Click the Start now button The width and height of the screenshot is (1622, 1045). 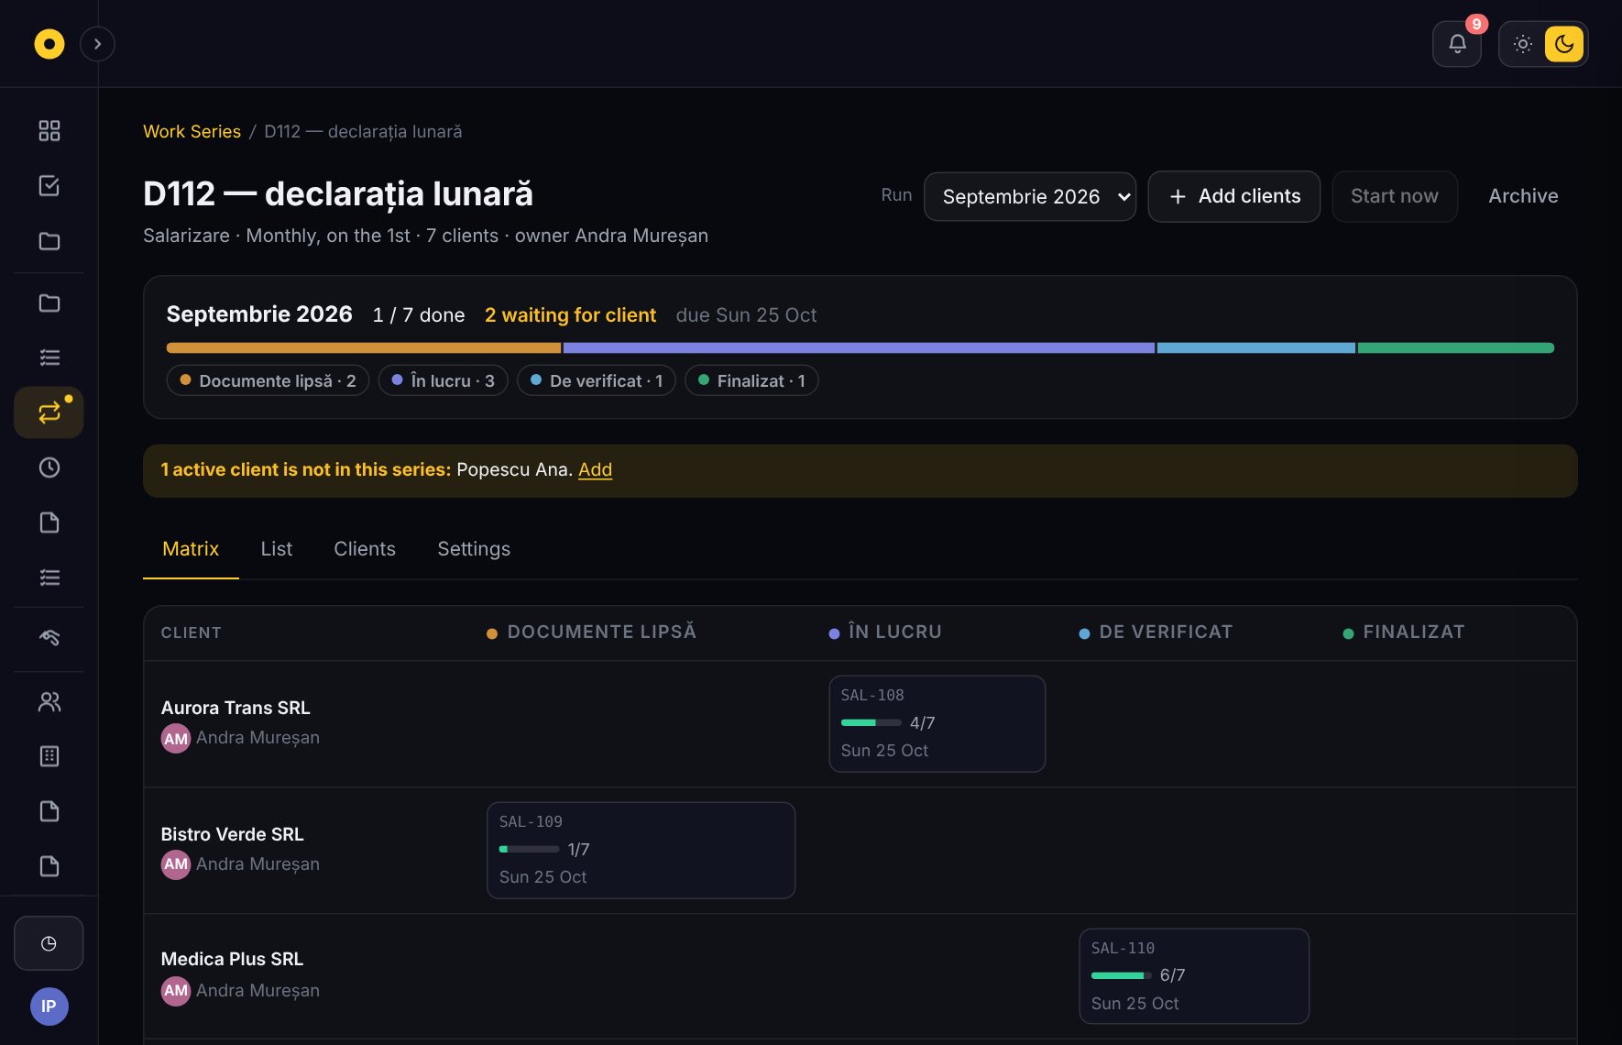coord(1395,196)
